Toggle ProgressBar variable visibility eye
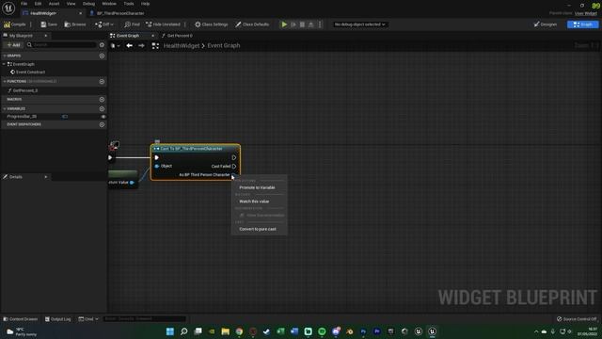The image size is (602, 339). click(x=103, y=116)
